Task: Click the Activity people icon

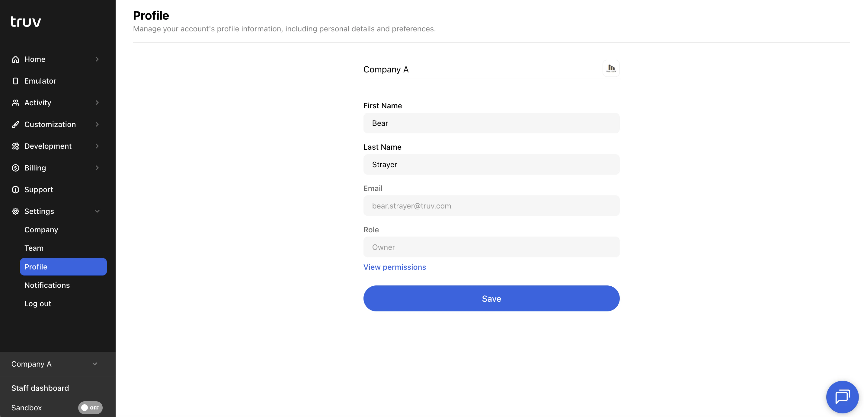Action: pyautogui.click(x=15, y=103)
